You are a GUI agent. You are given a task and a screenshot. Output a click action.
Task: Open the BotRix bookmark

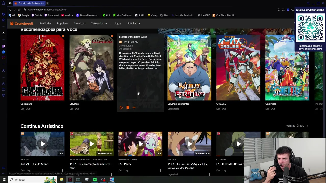click(x=140, y=15)
